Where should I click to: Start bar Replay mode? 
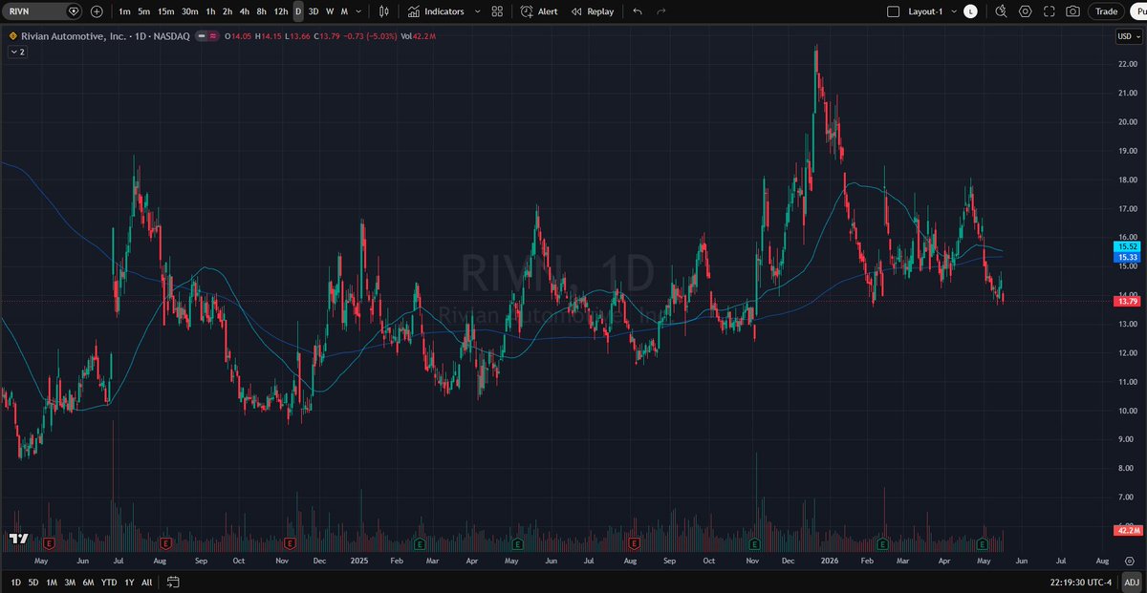click(593, 11)
